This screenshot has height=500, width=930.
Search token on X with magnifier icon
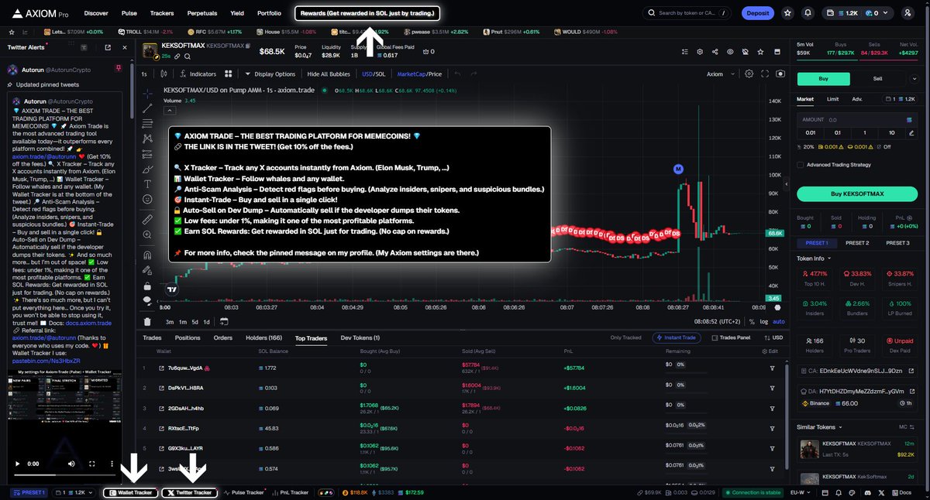pos(187,57)
